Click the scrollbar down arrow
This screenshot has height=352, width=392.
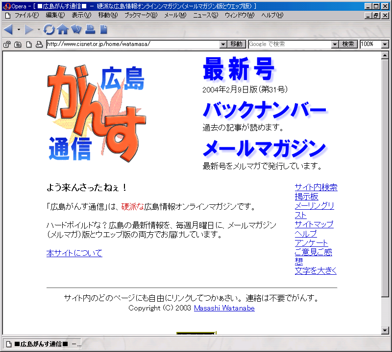(x=385, y=330)
